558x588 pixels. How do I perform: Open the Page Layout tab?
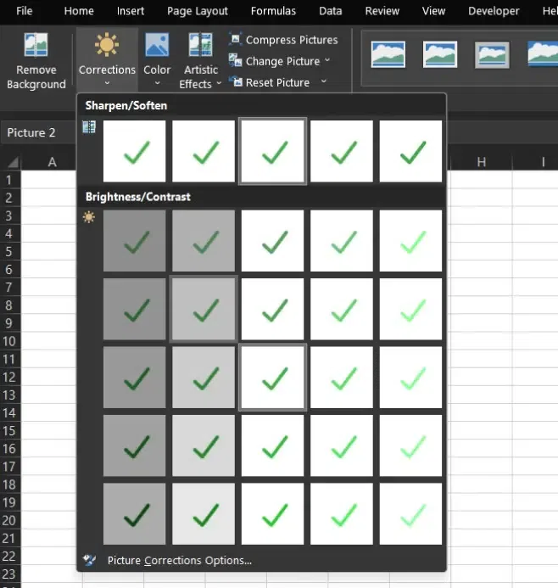197,11
